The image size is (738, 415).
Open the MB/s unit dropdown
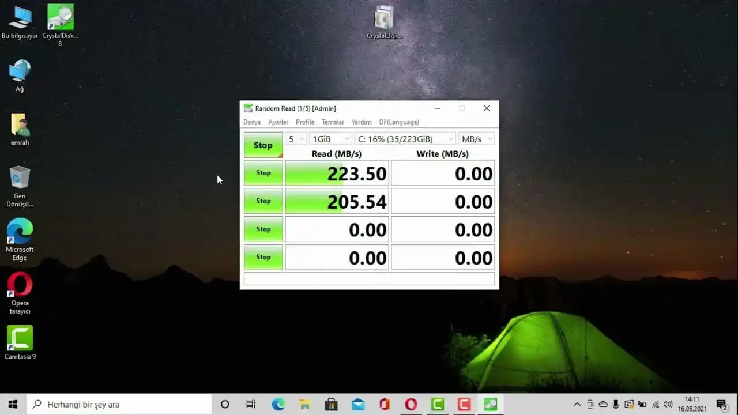point(476,138)
